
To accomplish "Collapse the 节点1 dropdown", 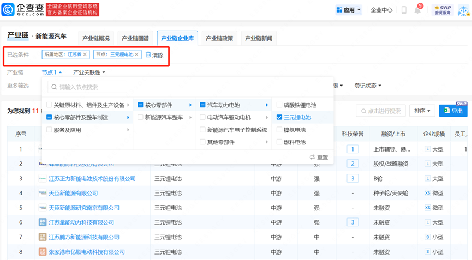I will point(51,72).
